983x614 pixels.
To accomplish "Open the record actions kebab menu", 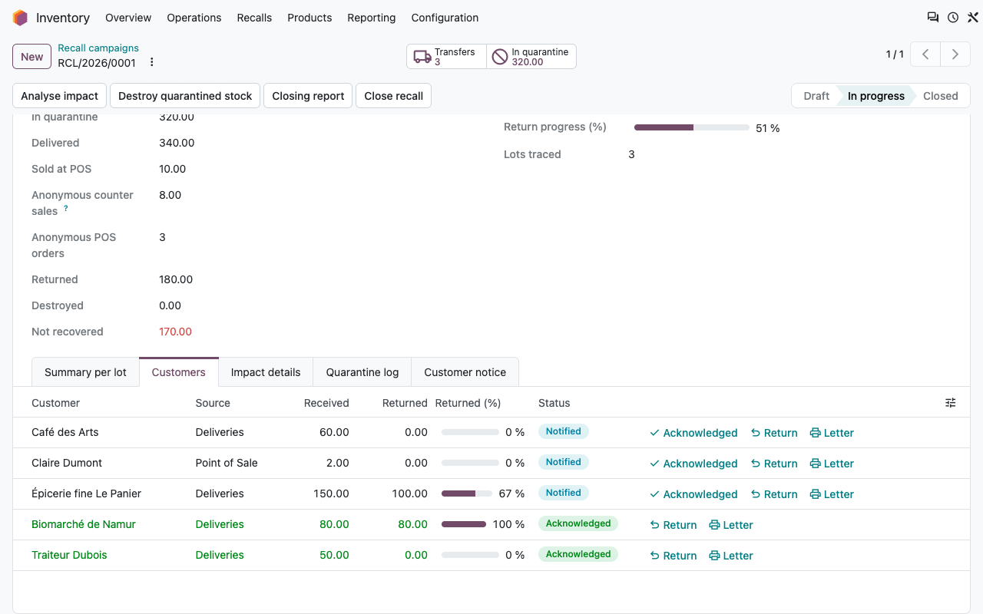I will click(152, 63).
